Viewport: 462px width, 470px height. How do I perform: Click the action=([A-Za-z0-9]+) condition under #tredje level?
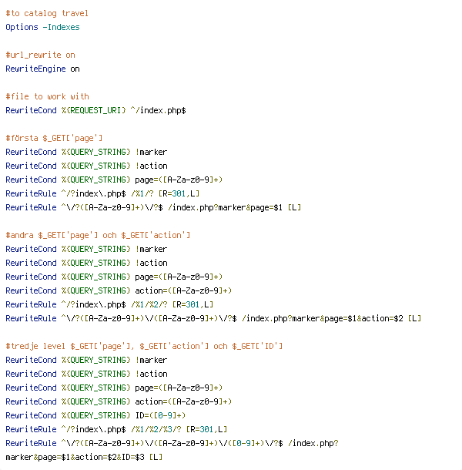coord(119,401)
